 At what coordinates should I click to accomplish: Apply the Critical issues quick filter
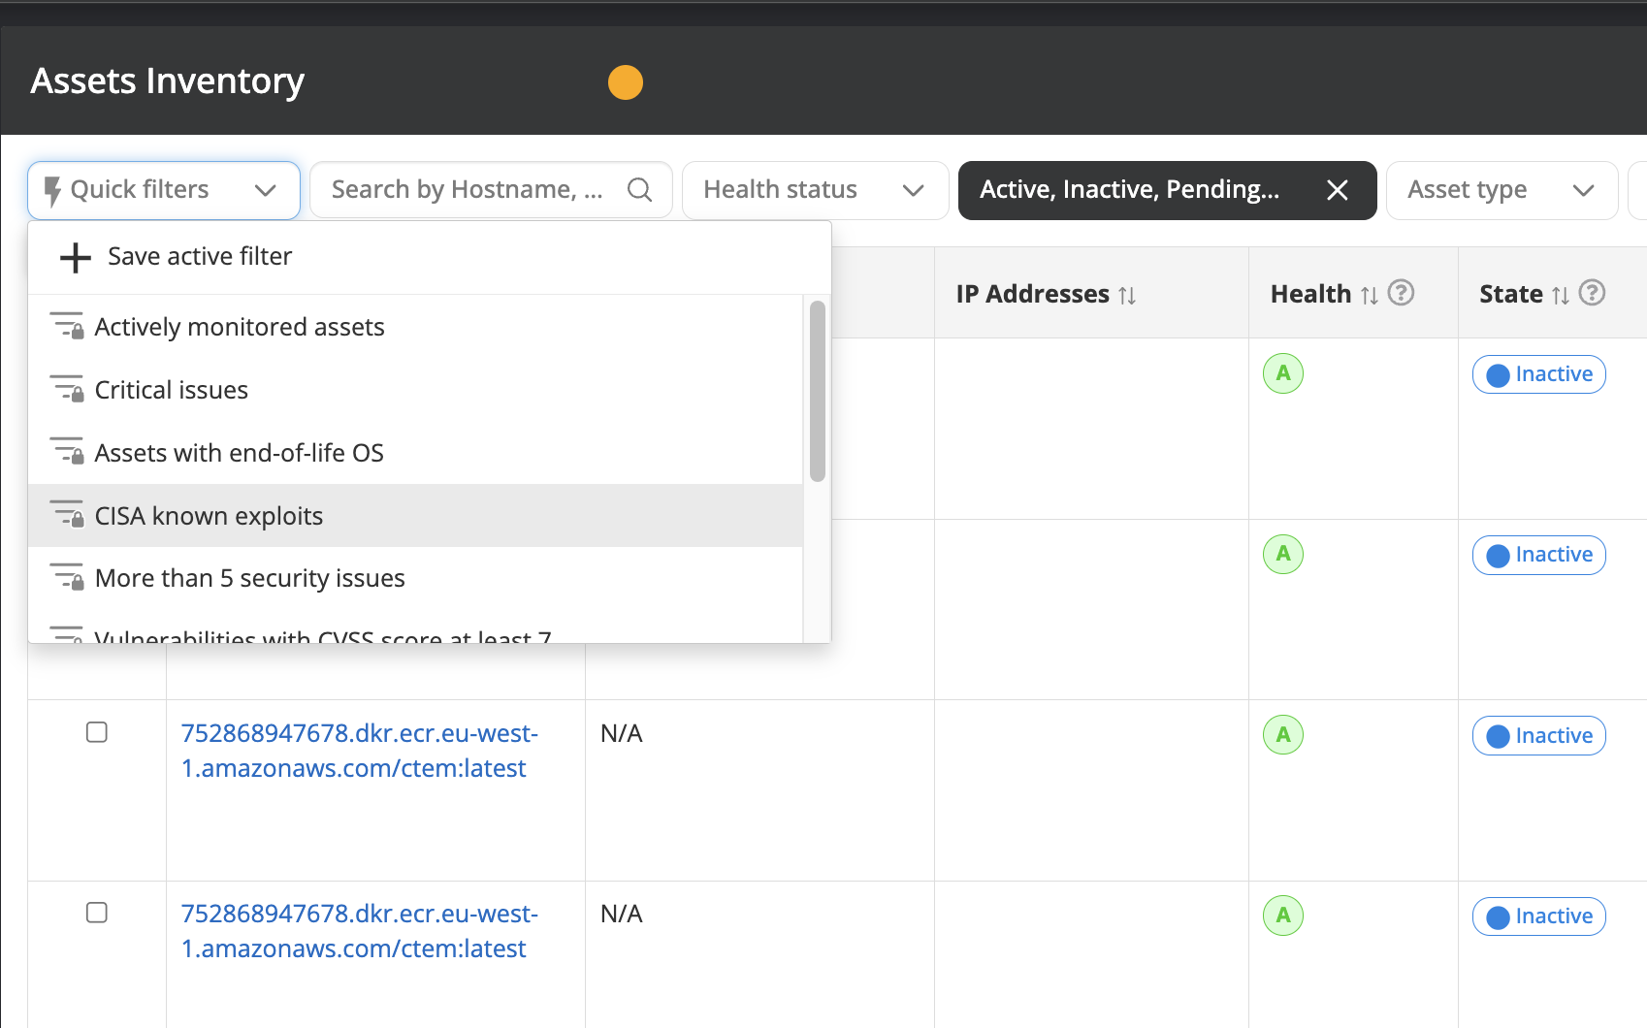tap(171, 390)
